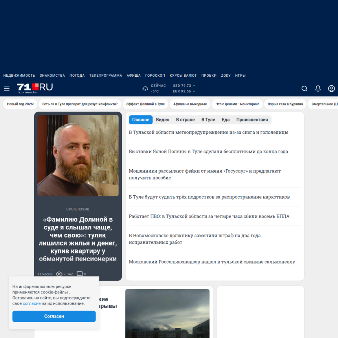The image size is (338, 338).
Task: Click the 11 часов timestamp
Action: coord(45,274)
